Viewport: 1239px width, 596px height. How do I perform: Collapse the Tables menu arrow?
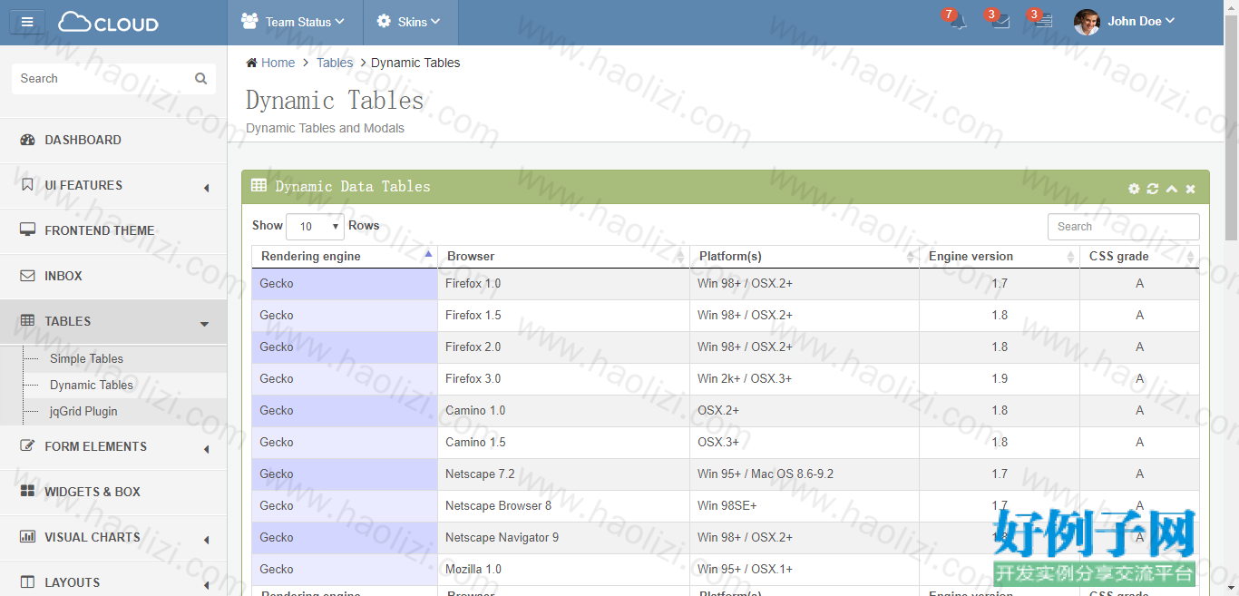[x=204, y=324]
